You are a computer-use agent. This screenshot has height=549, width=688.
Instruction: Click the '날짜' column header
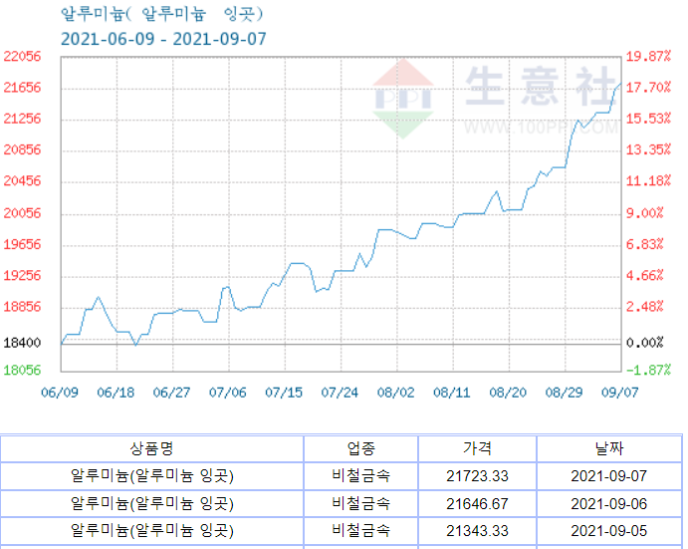(x=609, y=448)
